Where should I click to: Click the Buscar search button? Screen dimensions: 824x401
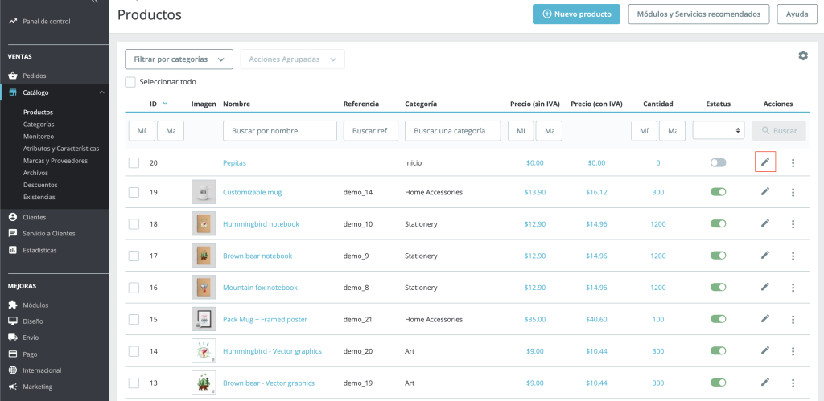click(x=779, y=131)
